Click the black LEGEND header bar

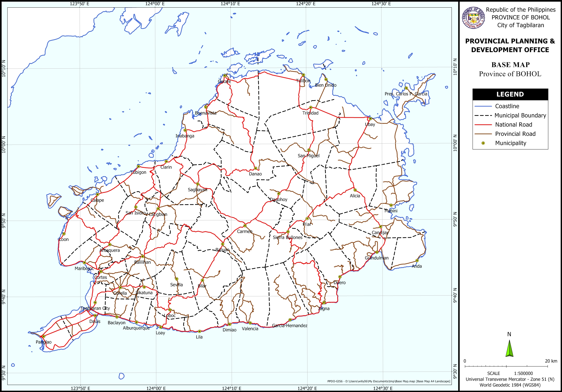510,94
